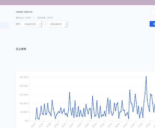Click the ¥15,000 y-axis label
The width and height of the screenshot is (155, 128).
pyautogui.click(x=24, y=95)
